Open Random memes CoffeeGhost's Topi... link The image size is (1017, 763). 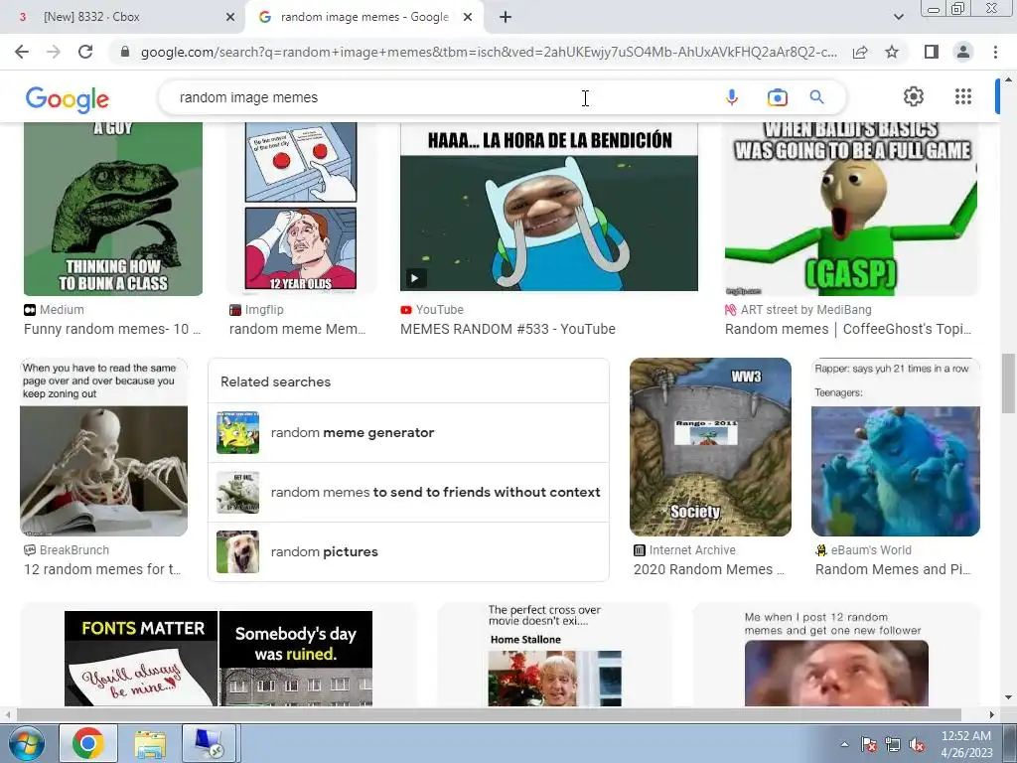coord(848,329)
